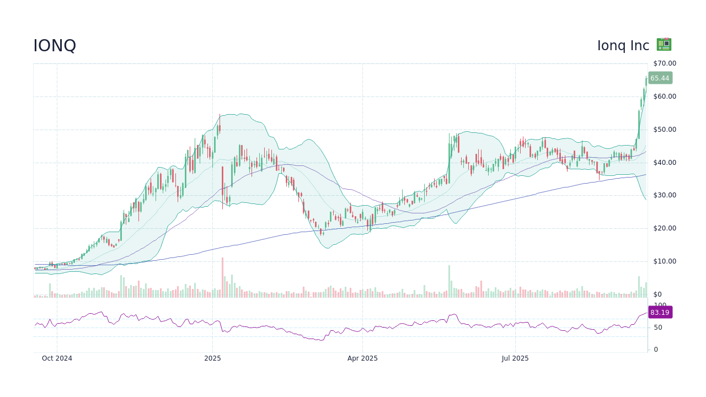Click the $20.00 price axis label
The width and height of the screenshot is (706, 397).
point(665,228)
